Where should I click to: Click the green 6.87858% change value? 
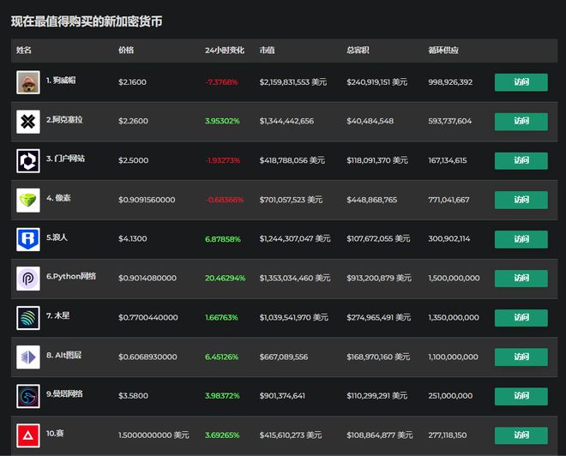[x=223, y=239]
